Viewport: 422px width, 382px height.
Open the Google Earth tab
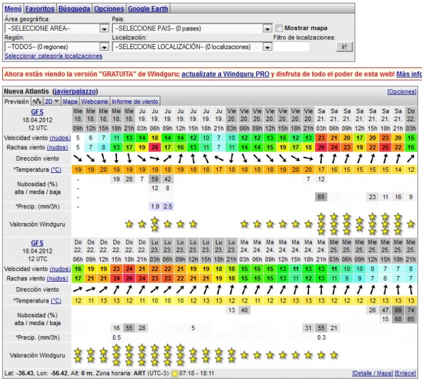point(148,8)
